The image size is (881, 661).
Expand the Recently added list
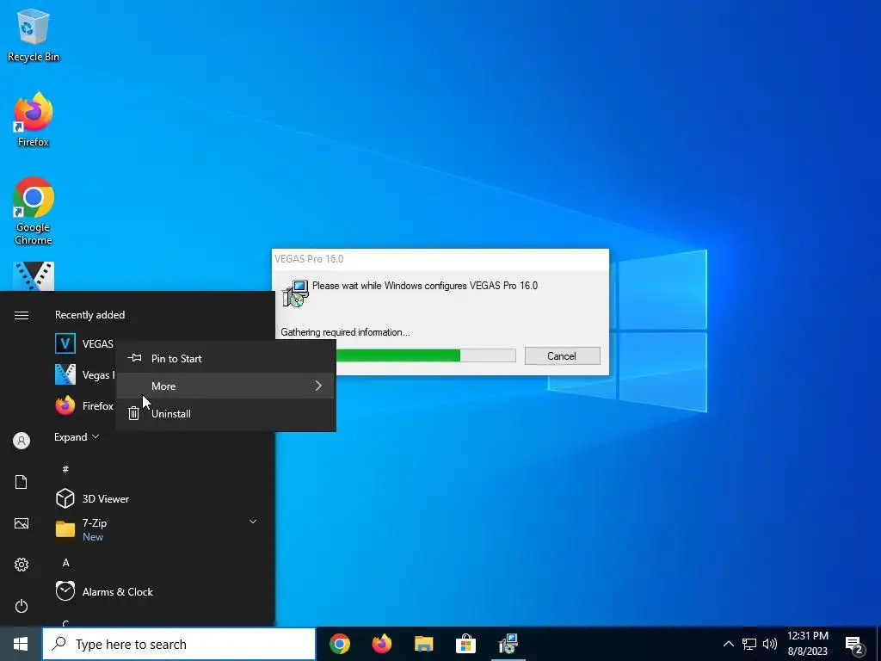[x=77, y=436]
